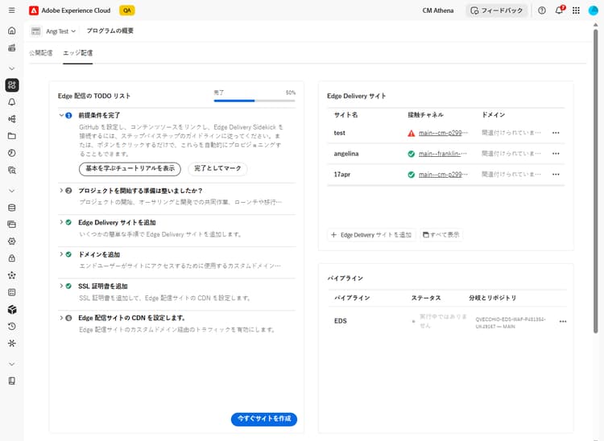Open the padlock icon in sidebar

click(x=12, y=258)
